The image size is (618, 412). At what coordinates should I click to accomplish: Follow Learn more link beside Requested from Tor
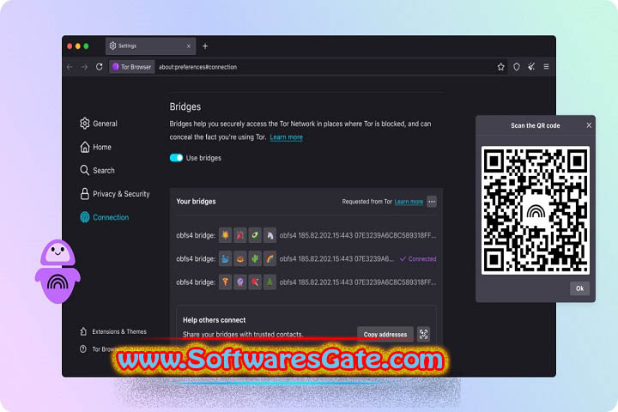[x=409, y=202]
